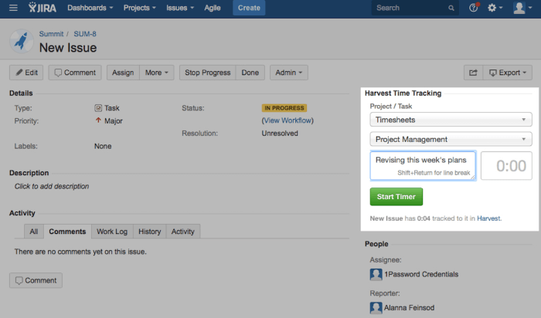This screenshot has height=318, width=541.
Task: Click the Alanna Feinsod reporter name
Action: [409, 308]
